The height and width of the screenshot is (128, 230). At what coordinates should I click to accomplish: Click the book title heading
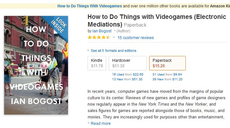(x=157, y=20)
